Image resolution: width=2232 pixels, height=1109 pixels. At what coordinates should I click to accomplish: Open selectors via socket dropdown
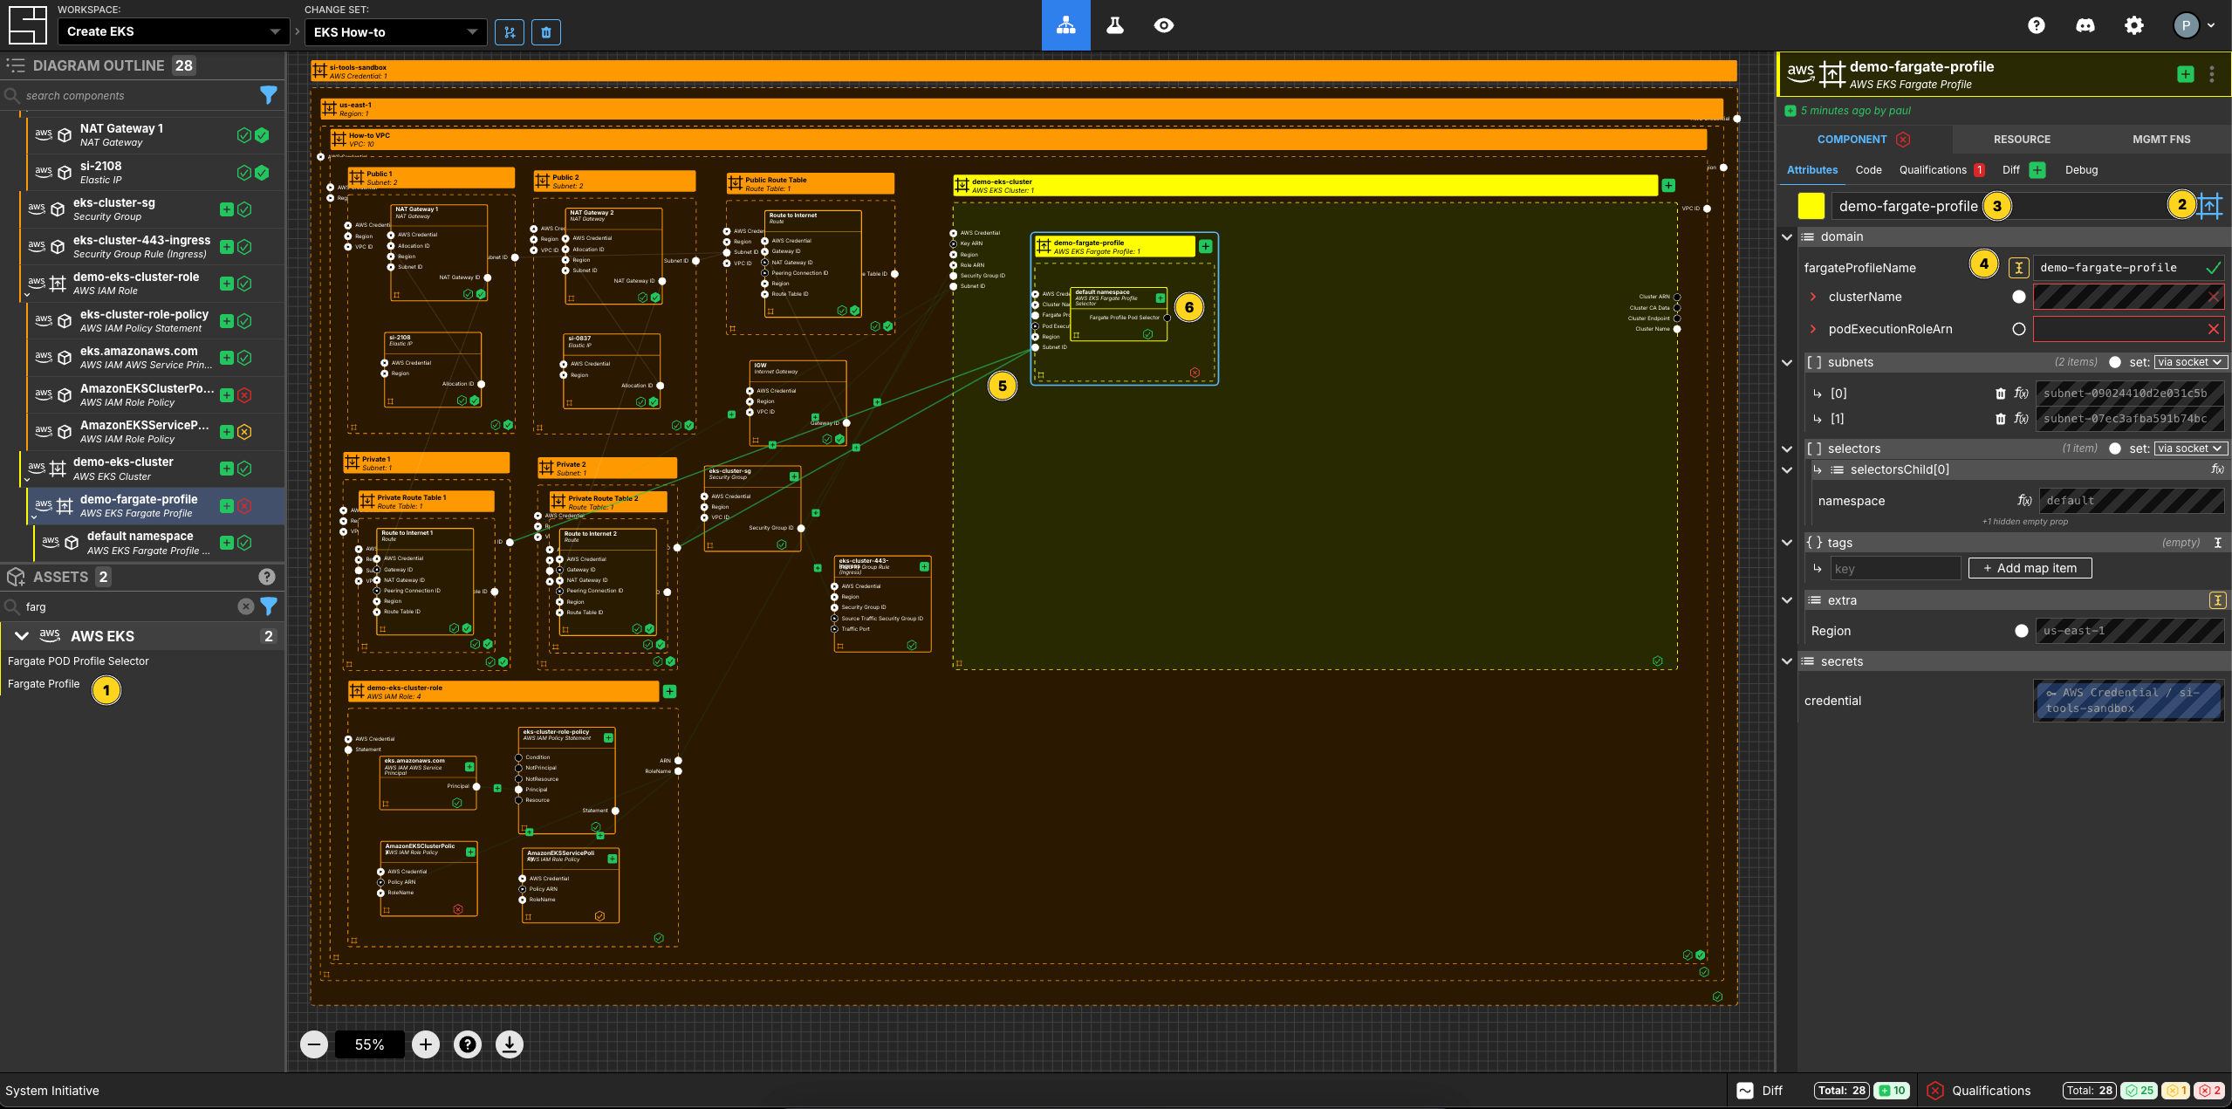tap(2191, 448)
